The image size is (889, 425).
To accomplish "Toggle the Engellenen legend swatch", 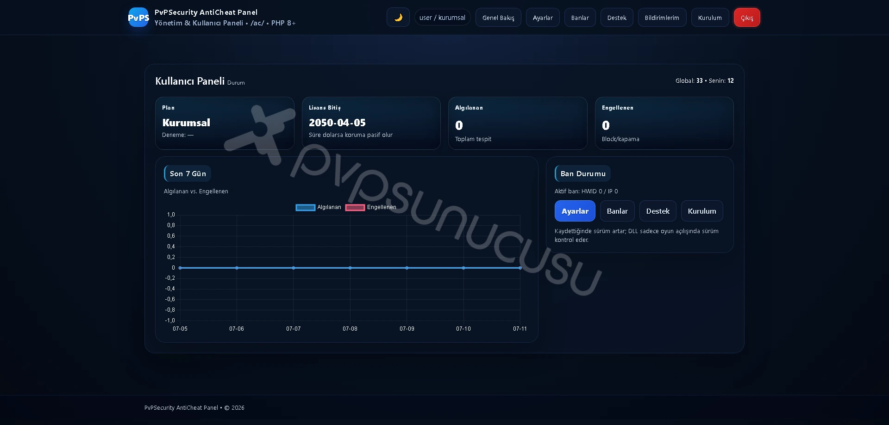I will coord(355,207).
